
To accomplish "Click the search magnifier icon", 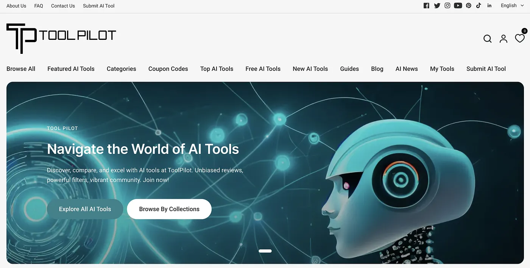I will click(x=488, y=39).
